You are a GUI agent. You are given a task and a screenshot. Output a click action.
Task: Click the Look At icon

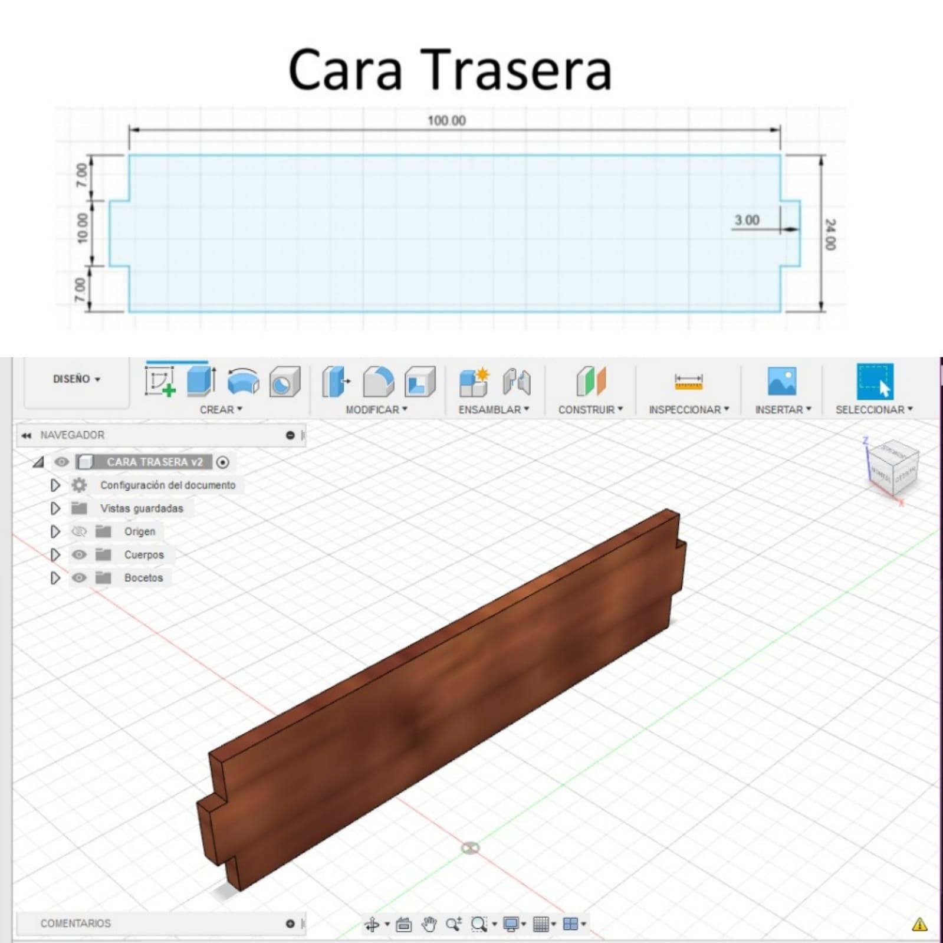[x=404, y=924]
